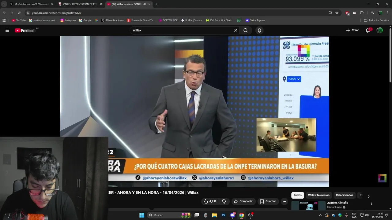Select the Willax Televisión filter chip
Image resolution: width=392 pixels, height=220 pixels.
point(319,195)
